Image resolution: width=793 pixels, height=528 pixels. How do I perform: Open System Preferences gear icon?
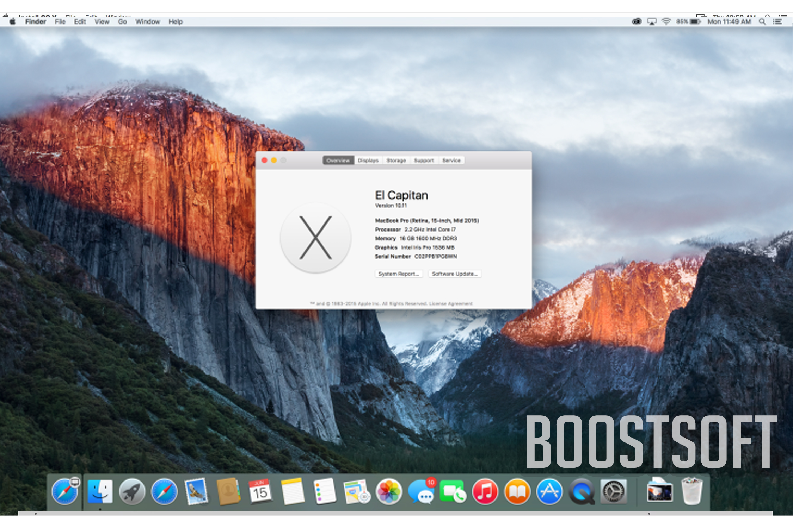coord(614,492)
